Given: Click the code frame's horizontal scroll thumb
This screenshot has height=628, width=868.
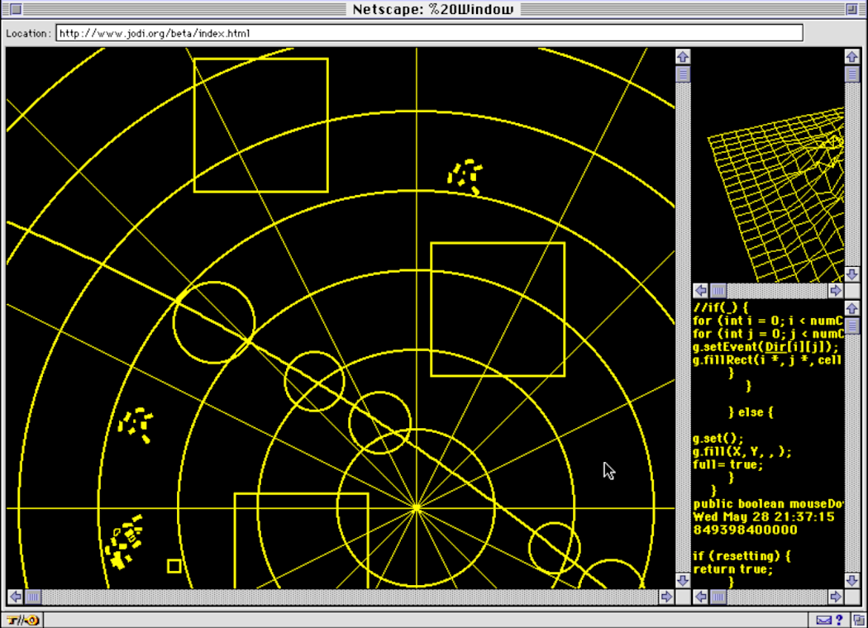Looking at the screenshot, I should [718, 597].
